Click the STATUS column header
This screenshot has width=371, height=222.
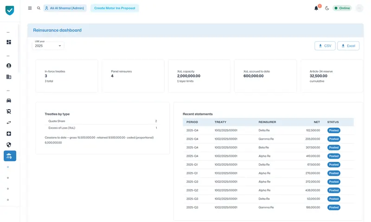pyautogui.click(x=333, y=122)
